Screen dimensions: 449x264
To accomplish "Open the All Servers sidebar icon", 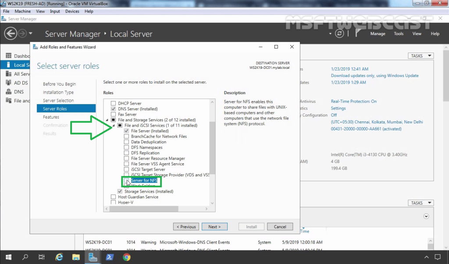I will [9, 74].
